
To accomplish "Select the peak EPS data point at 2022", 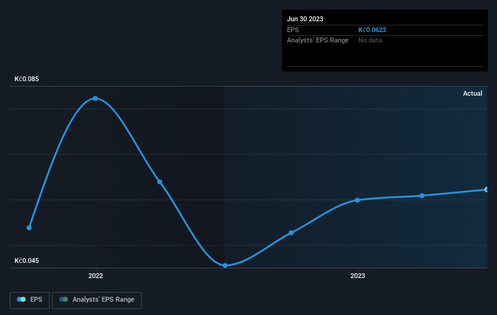I will 95,99.
